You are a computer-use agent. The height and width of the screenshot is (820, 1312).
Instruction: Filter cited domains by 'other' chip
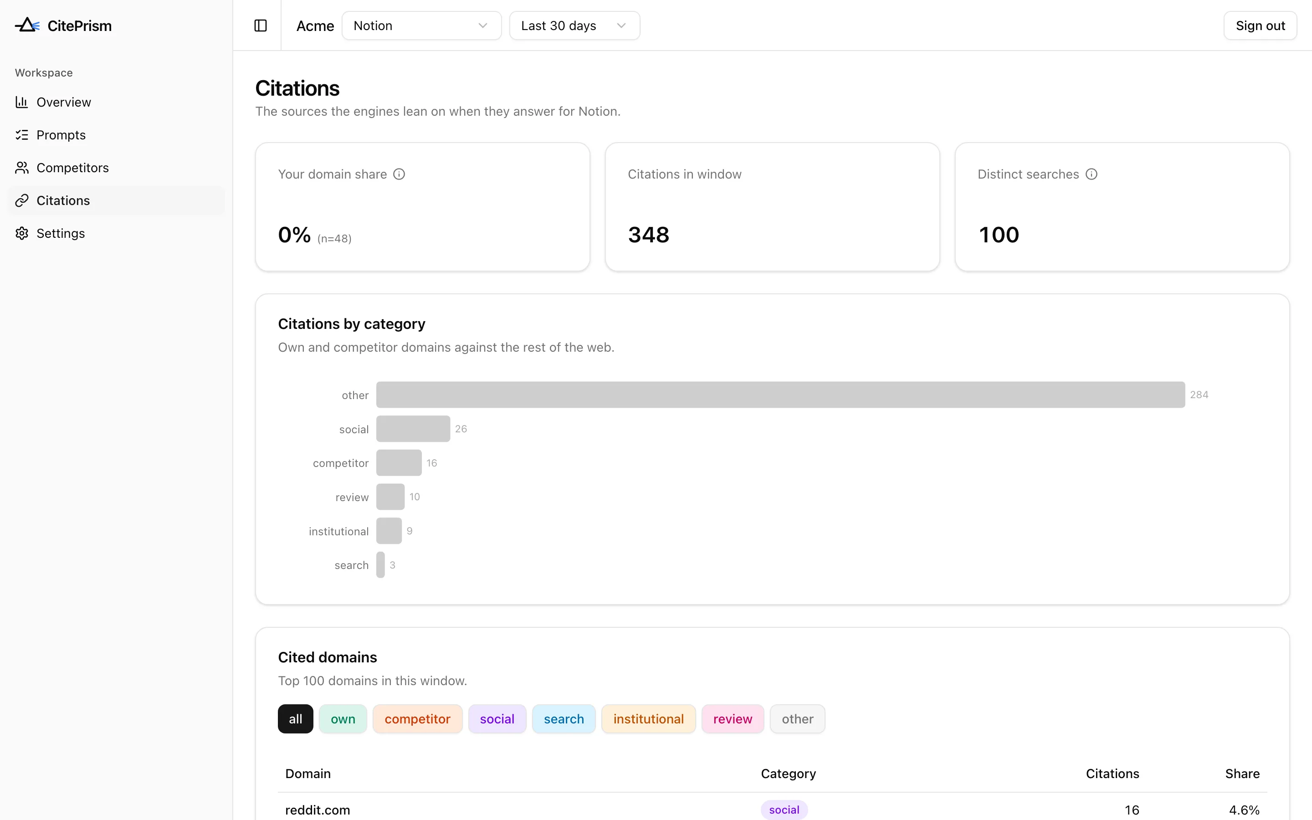pos(798,718)
